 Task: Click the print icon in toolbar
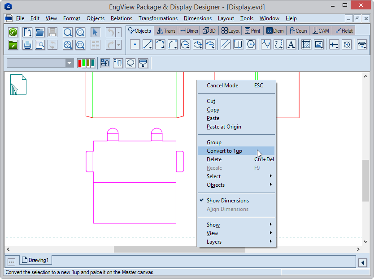(27, 45)
